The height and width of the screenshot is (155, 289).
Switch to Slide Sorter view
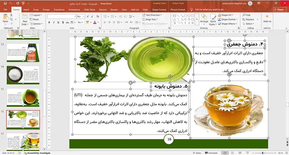[x=232, y=153]
